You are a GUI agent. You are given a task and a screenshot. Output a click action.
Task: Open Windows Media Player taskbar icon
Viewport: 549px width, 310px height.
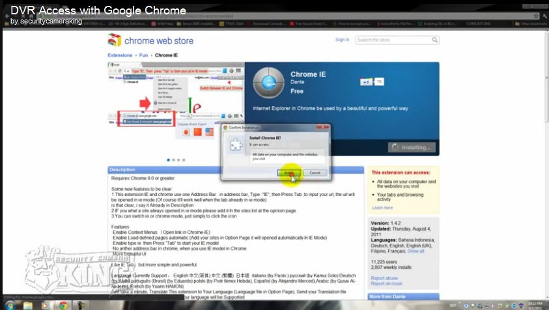[x=45, y=305]
